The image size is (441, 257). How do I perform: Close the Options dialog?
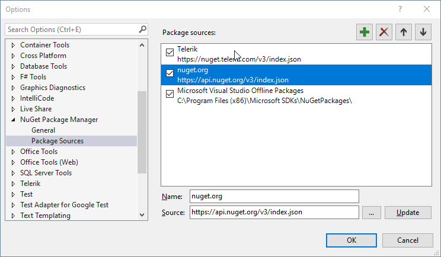427,9
